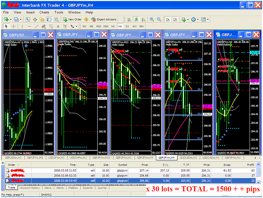Toggle chart auto scroll
This screenshot has width=263, height=198.
pos(168,19)
